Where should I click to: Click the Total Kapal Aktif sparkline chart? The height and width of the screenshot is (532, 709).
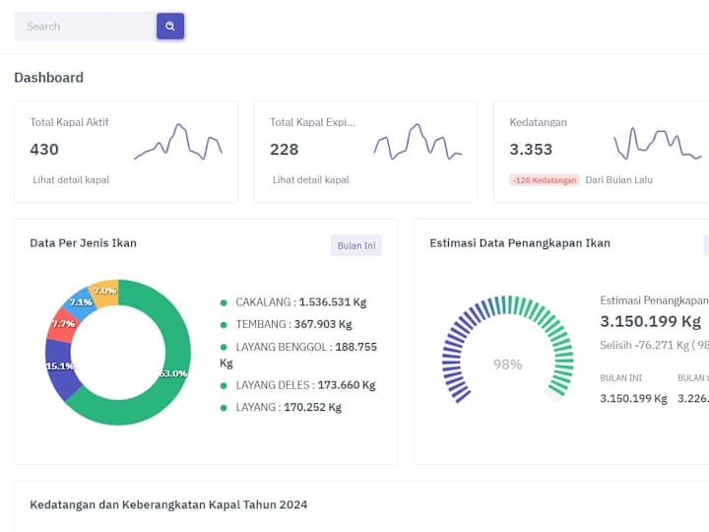tap(178, 142)
